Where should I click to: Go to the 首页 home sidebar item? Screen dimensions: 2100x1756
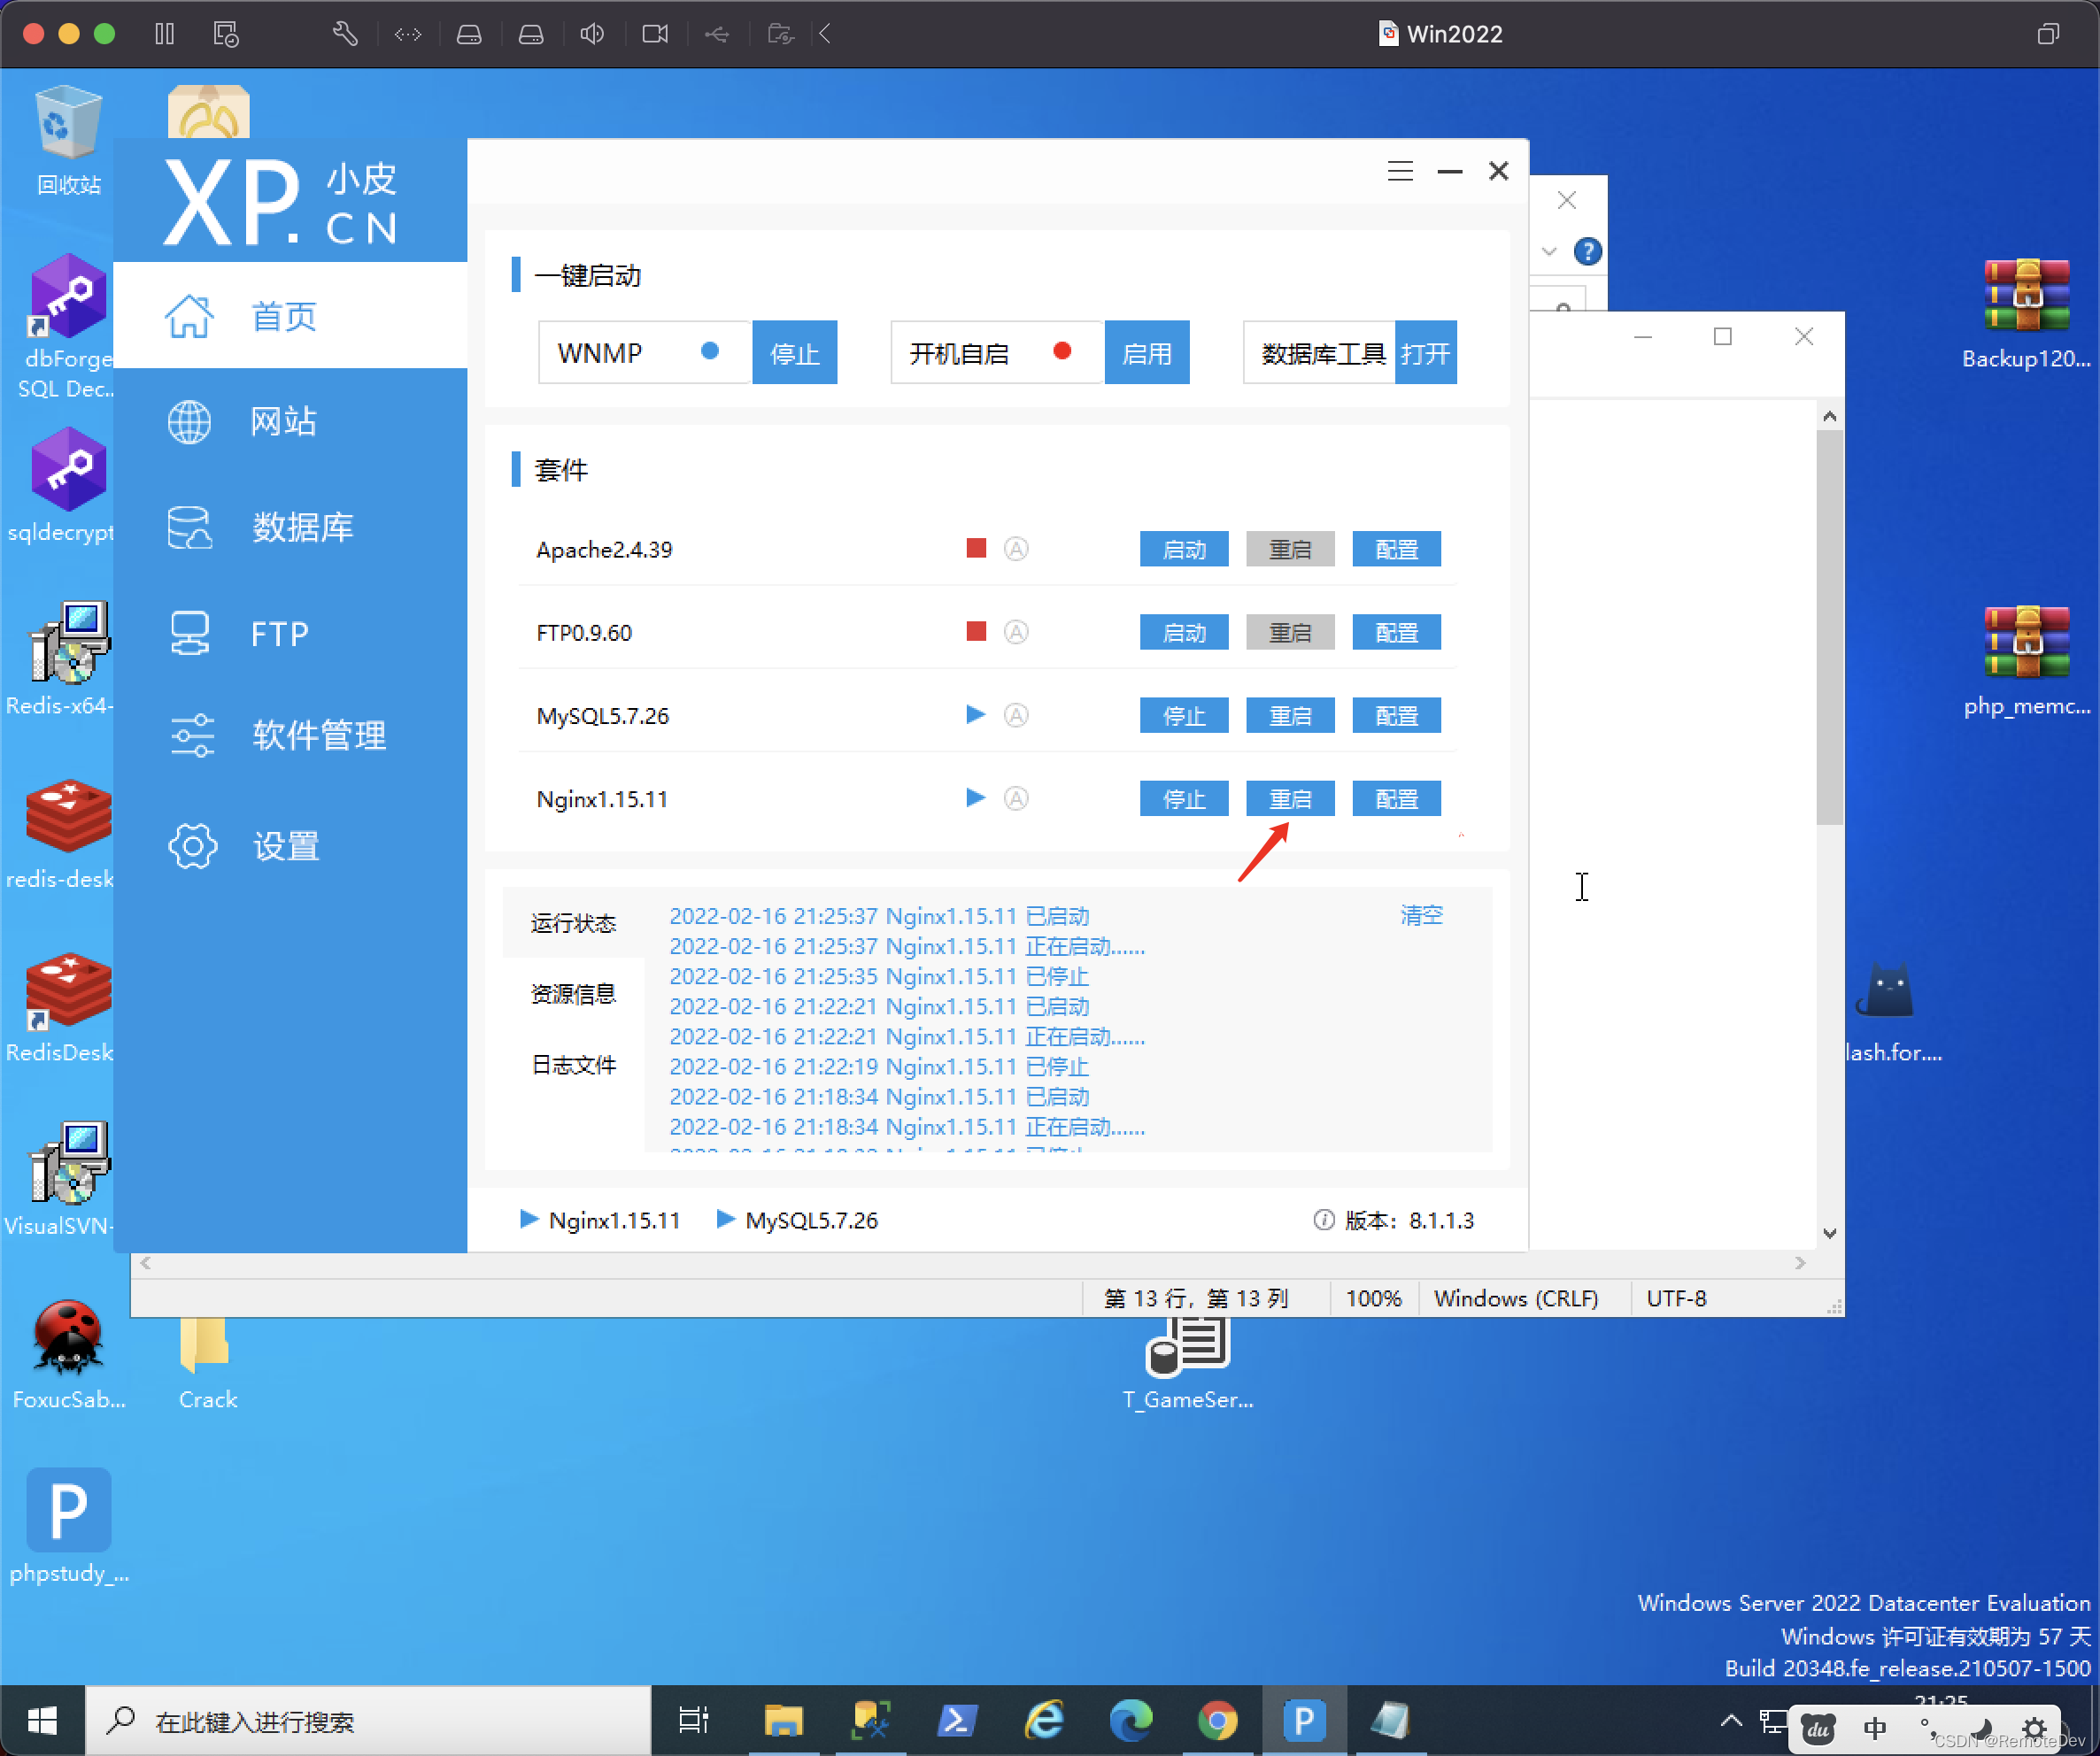[x=290, y=316]
